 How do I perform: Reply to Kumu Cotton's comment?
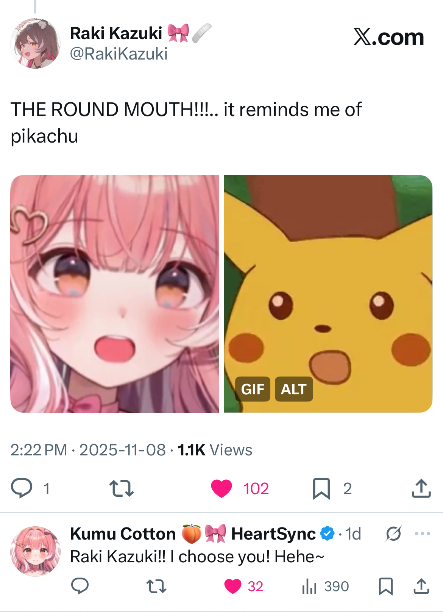point(80,586)
